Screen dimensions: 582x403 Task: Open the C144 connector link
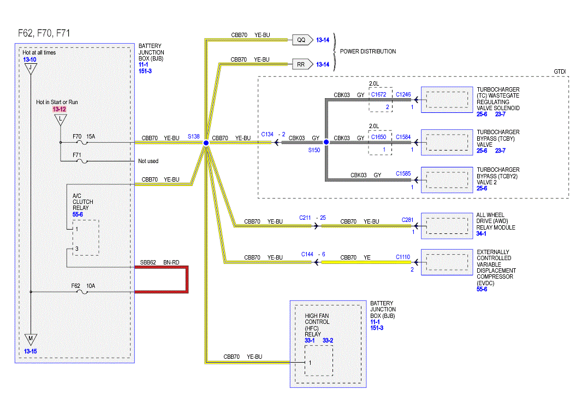tap(307, 254)
